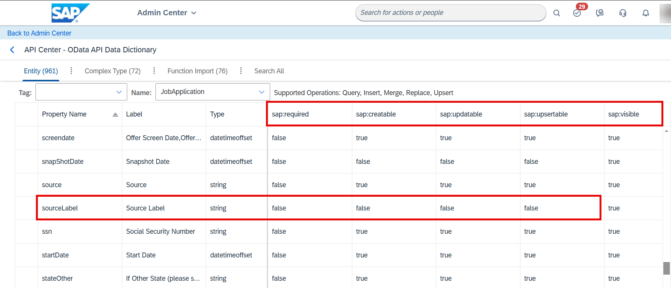This screenshot has height=288, width=671.
Task: Switch to Function Import (76) tab
Action: (198, 71)
